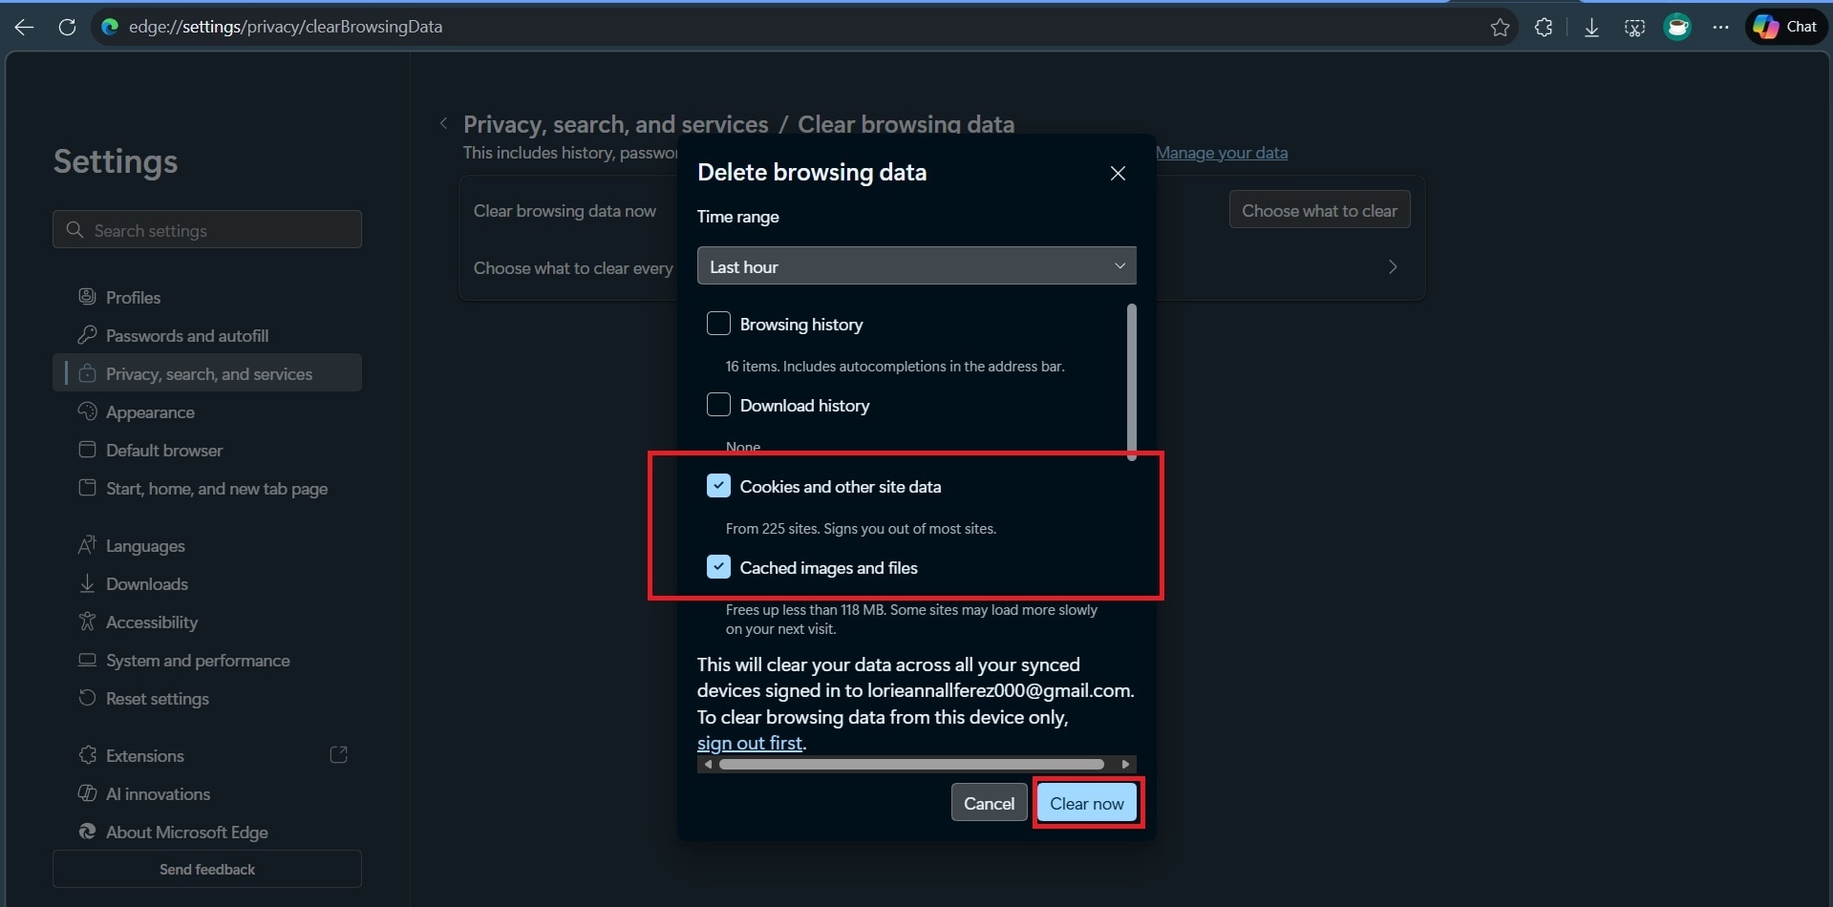Open the Time range dropdown
Viewport: 1833px width, 907px height.
click(917, 265)
